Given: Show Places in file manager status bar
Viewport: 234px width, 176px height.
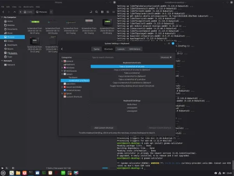Looking at the screenshot, I should pyautogui.click(x=2, y=168).
